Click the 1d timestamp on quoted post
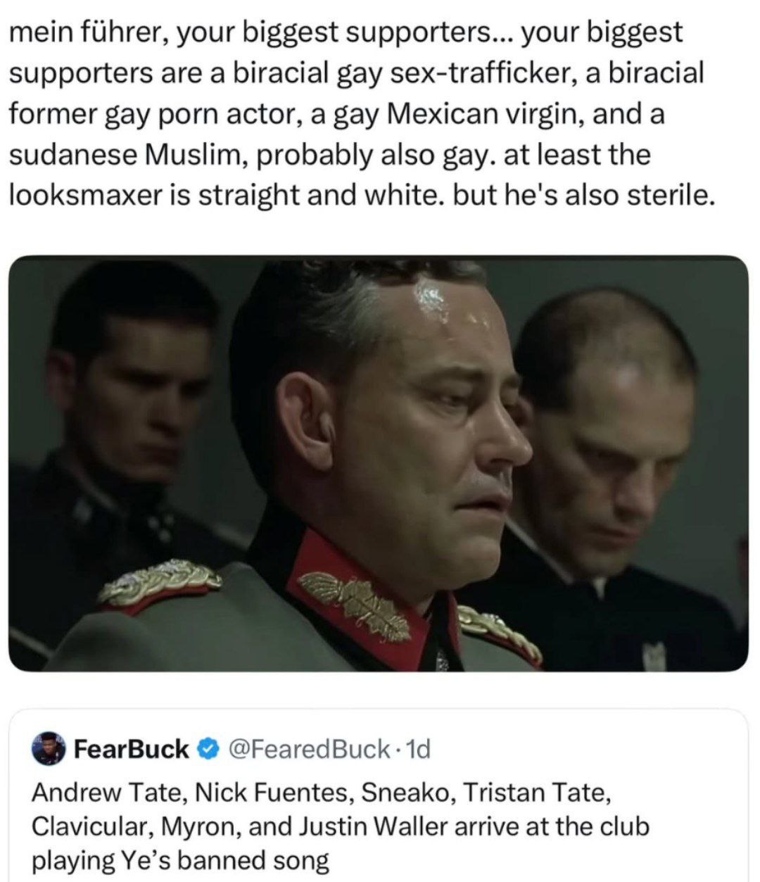Image resolution: width=760 pixels, height=882 pixels. [418, 750]
